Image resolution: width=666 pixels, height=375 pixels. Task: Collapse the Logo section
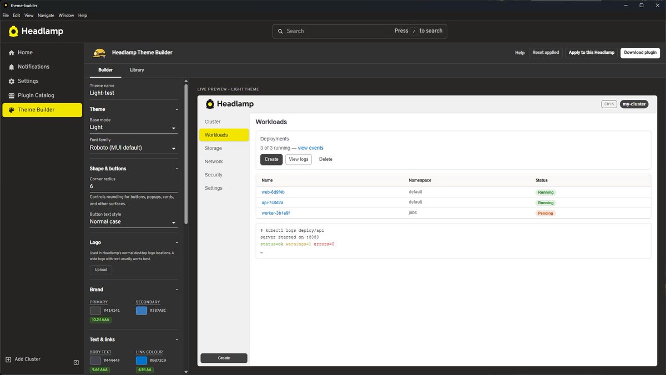[176, 242]
